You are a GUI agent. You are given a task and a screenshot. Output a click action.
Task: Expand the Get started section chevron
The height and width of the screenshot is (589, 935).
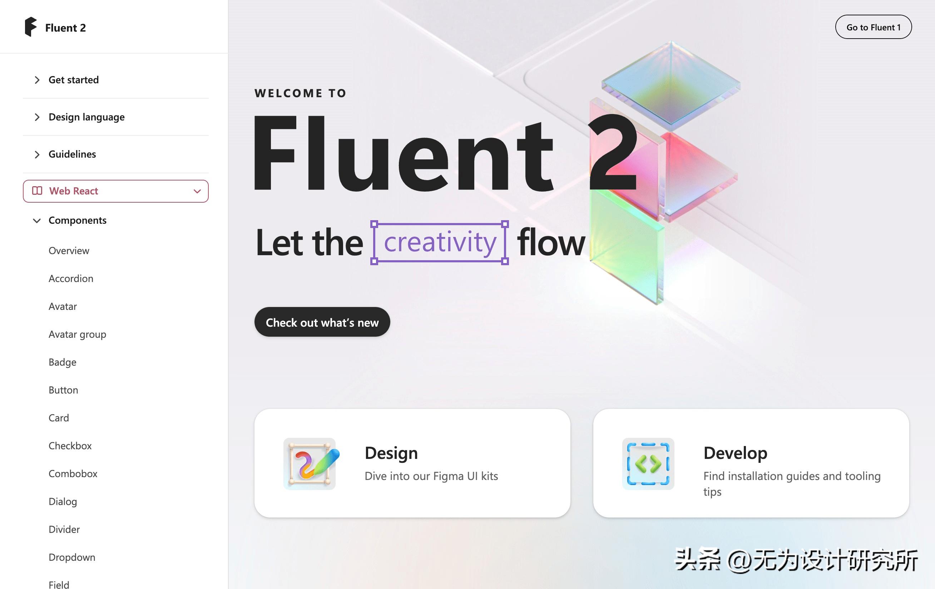(x=37, y=80)
